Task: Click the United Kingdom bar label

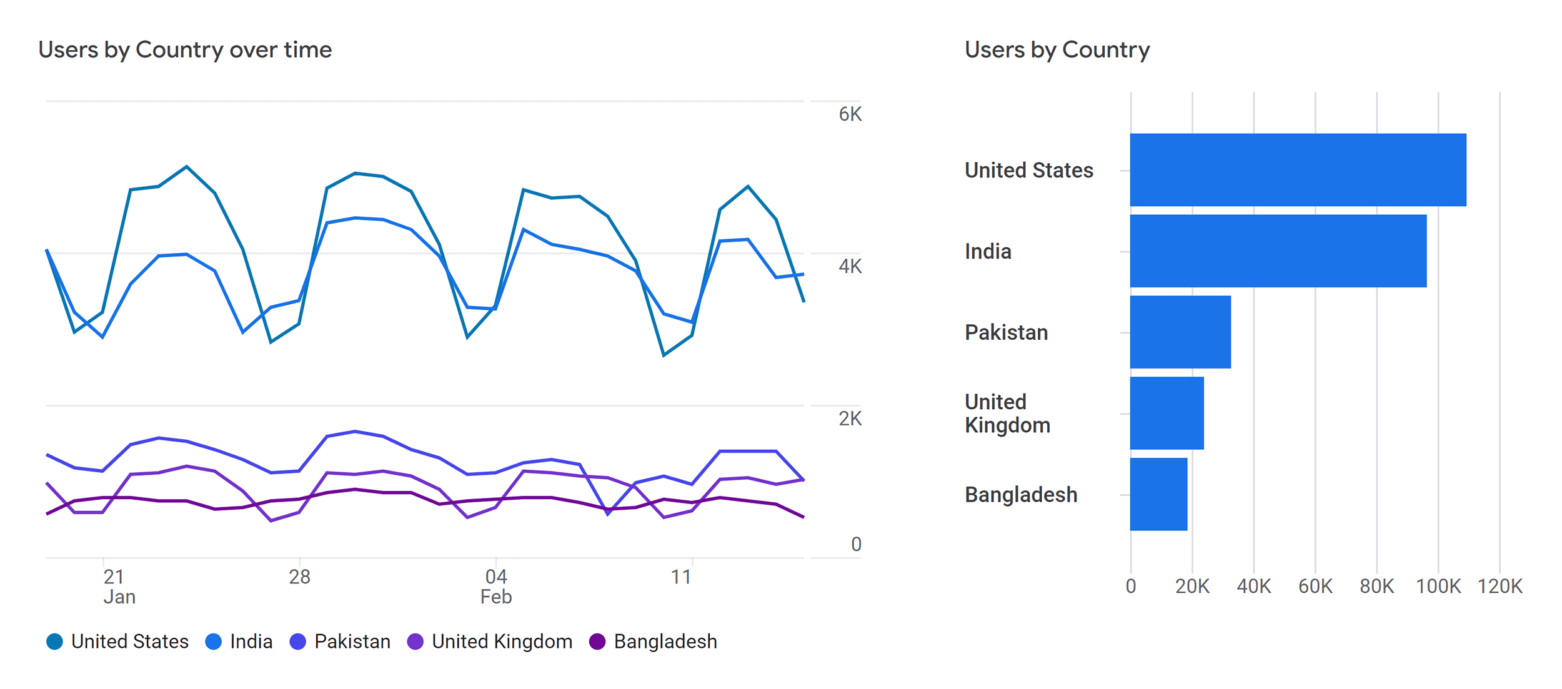Action: click(1007, 413)
